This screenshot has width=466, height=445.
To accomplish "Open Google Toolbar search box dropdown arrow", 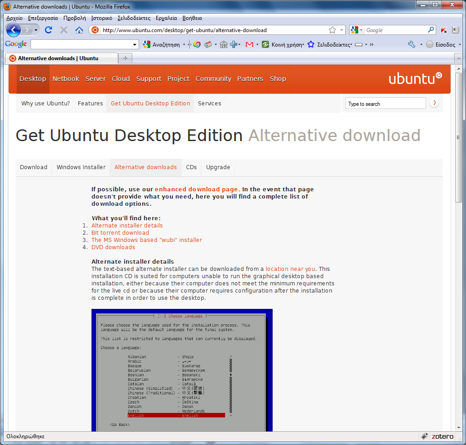I will (135, 44).
